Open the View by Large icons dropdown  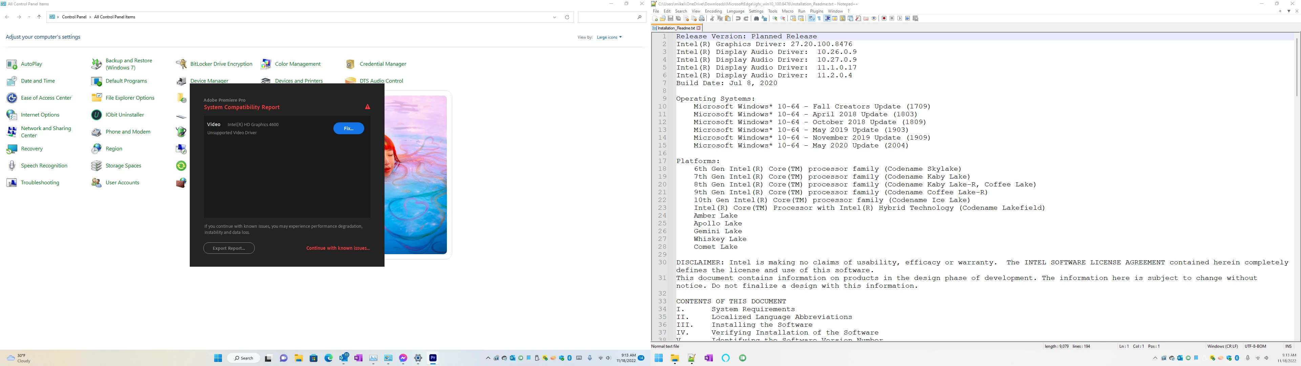609,37
